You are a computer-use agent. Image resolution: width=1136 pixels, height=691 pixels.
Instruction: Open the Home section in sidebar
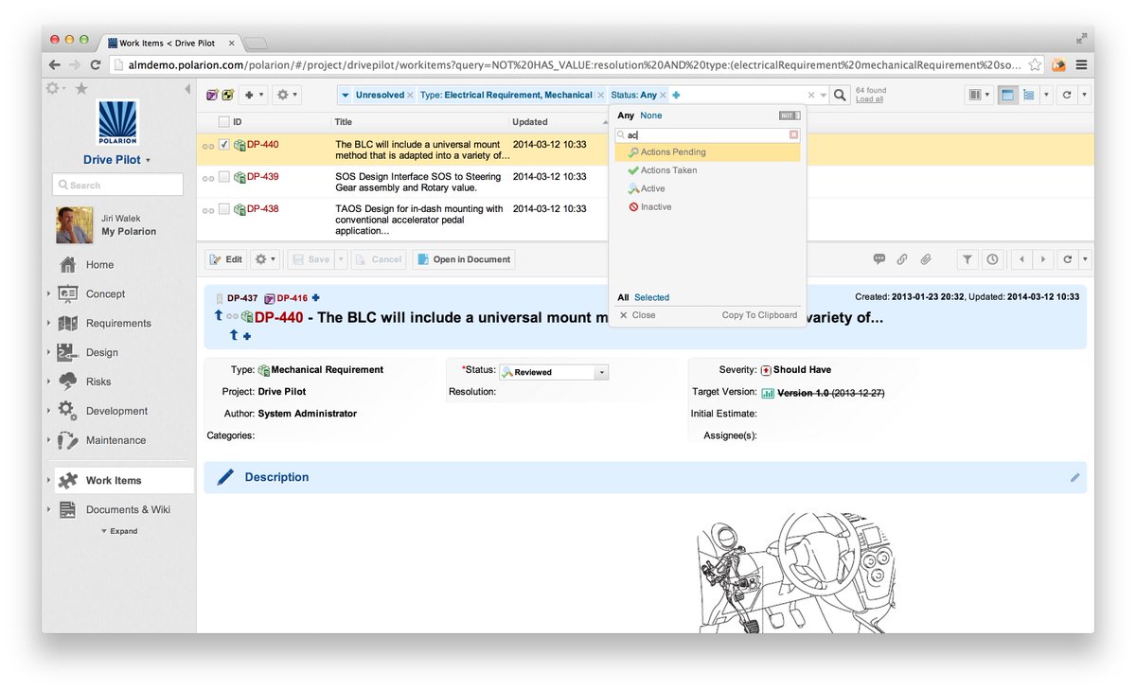pyautogui.click(x=99, y=265)
